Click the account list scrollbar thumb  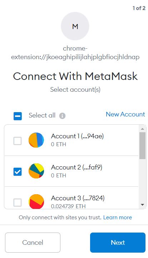point(142,145)
